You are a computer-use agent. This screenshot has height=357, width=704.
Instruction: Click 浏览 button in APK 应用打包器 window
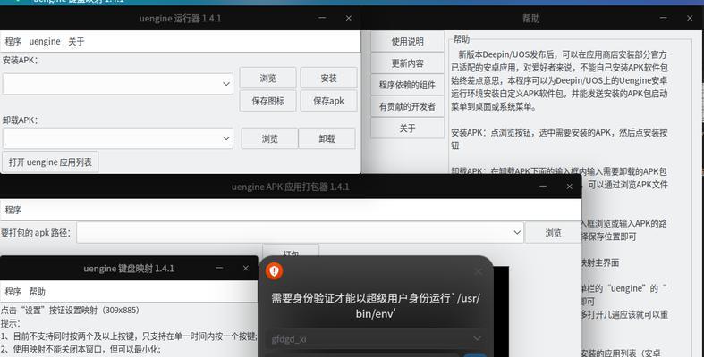tap(553, 232)
